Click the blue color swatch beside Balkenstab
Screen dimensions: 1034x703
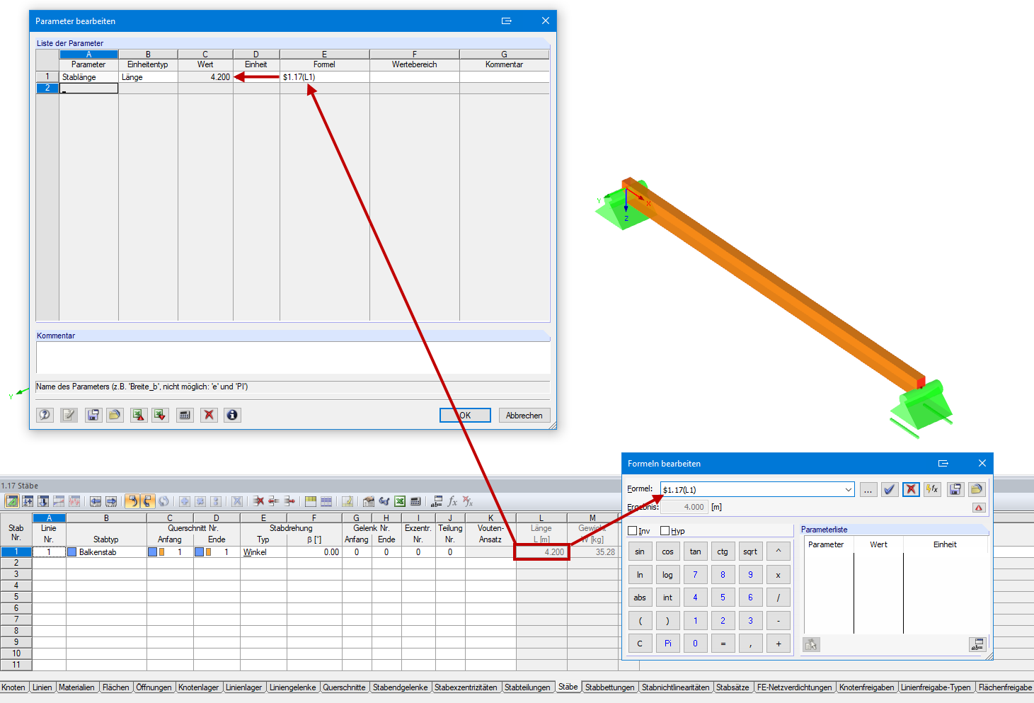[x=72, y=552]
